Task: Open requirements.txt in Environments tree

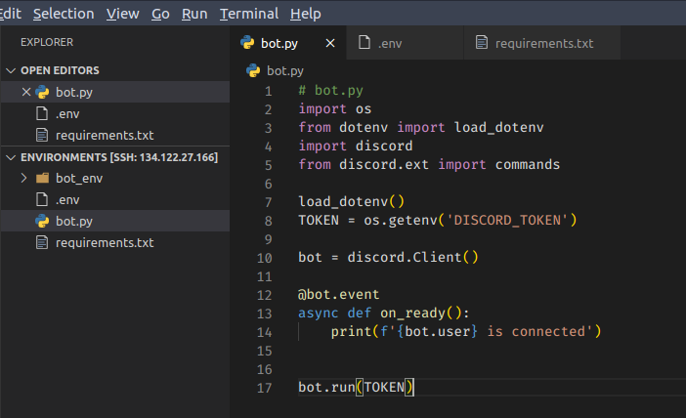Action: pos(105,242)
